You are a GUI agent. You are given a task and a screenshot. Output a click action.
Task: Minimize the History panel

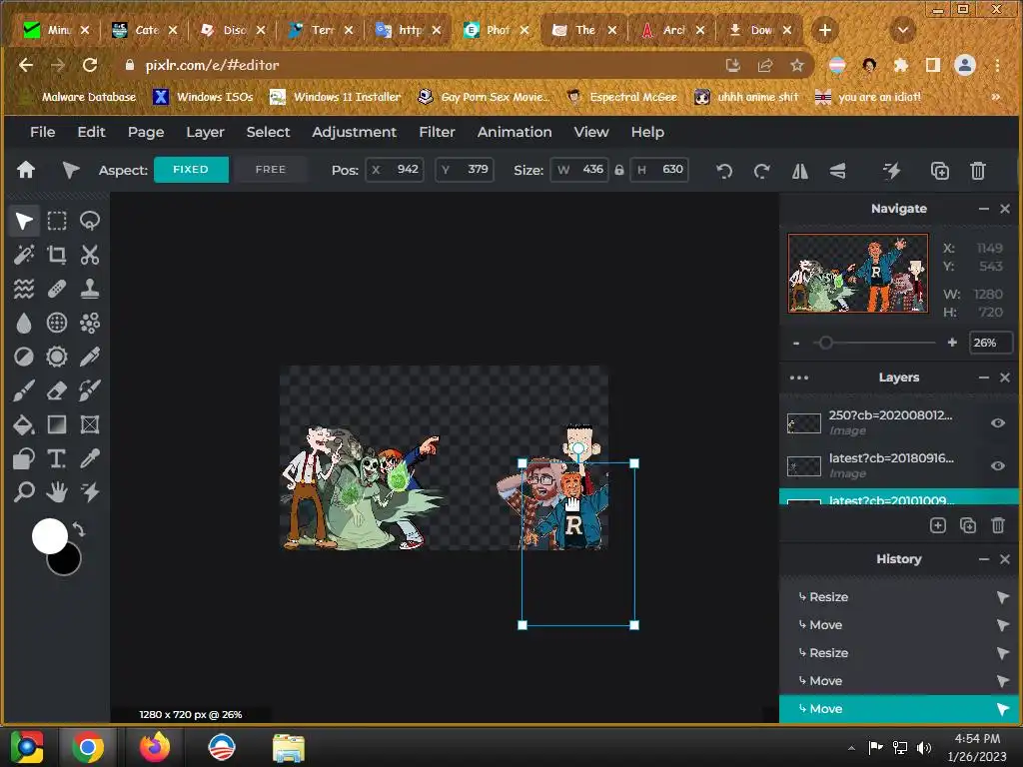coord(984,559)
